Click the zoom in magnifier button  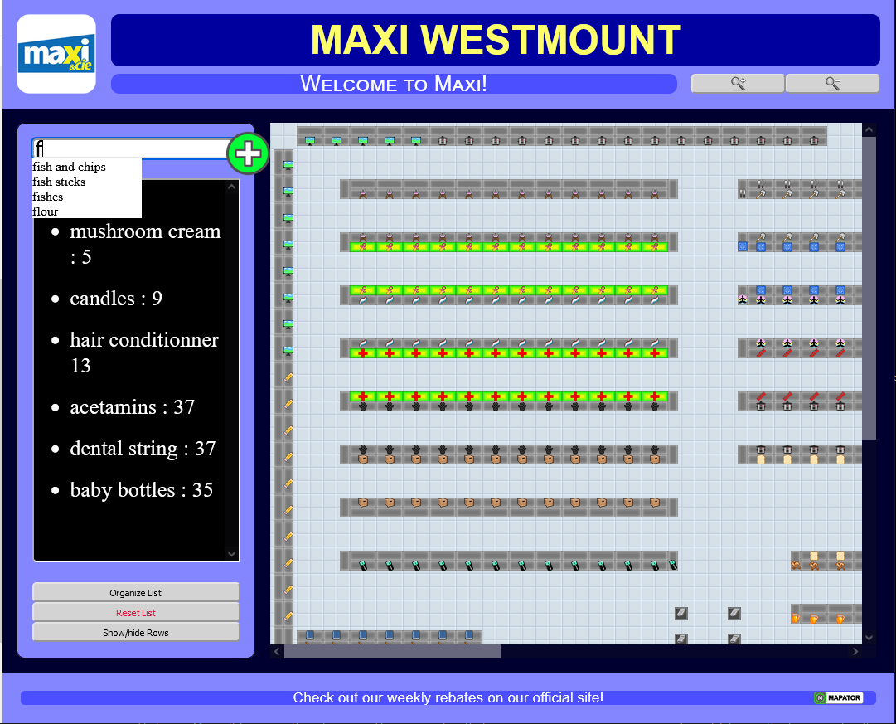738,84
